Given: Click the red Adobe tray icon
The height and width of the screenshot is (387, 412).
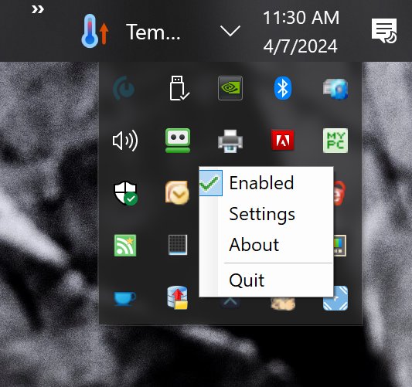Looking at the screenshot, I should click(283, 141).
